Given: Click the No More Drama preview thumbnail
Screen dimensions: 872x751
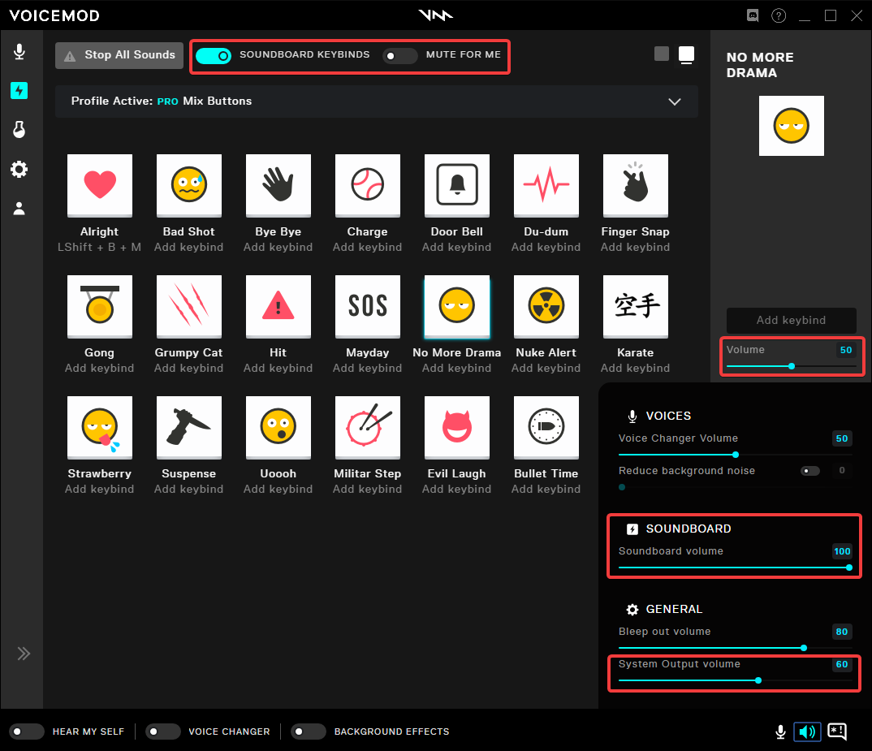Looking at the screenshot, I should (x=792, y=126).
